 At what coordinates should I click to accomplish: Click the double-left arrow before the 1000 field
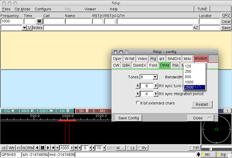tap(53, 148)
